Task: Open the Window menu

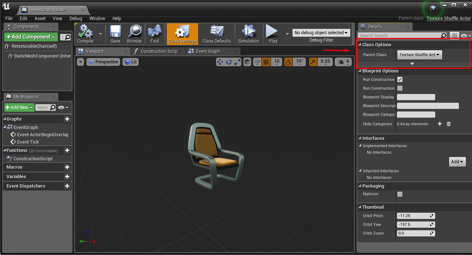Action: [x=97, y=18]
